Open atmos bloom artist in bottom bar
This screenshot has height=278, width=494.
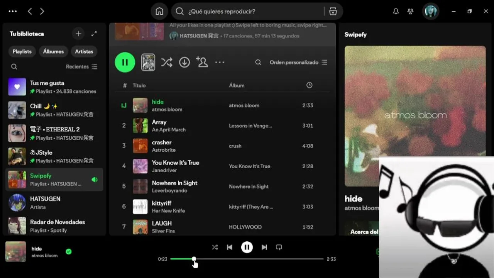coord(44,256)
